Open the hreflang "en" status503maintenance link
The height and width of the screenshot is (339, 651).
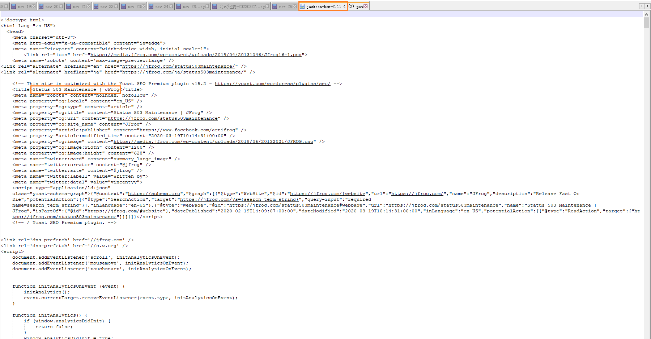click(179, 67)
